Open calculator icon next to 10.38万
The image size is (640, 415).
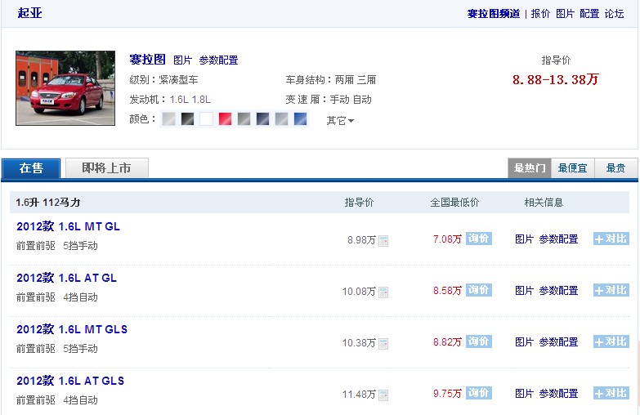coord(383,344)
